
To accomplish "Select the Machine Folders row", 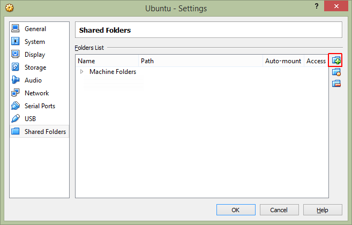I will pyautogui.click(x=113, y=72).
